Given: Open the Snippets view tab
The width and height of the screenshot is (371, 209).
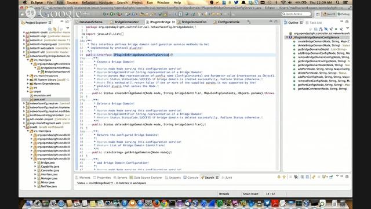Looking at the screenshot, I should [x=173, y=178].
